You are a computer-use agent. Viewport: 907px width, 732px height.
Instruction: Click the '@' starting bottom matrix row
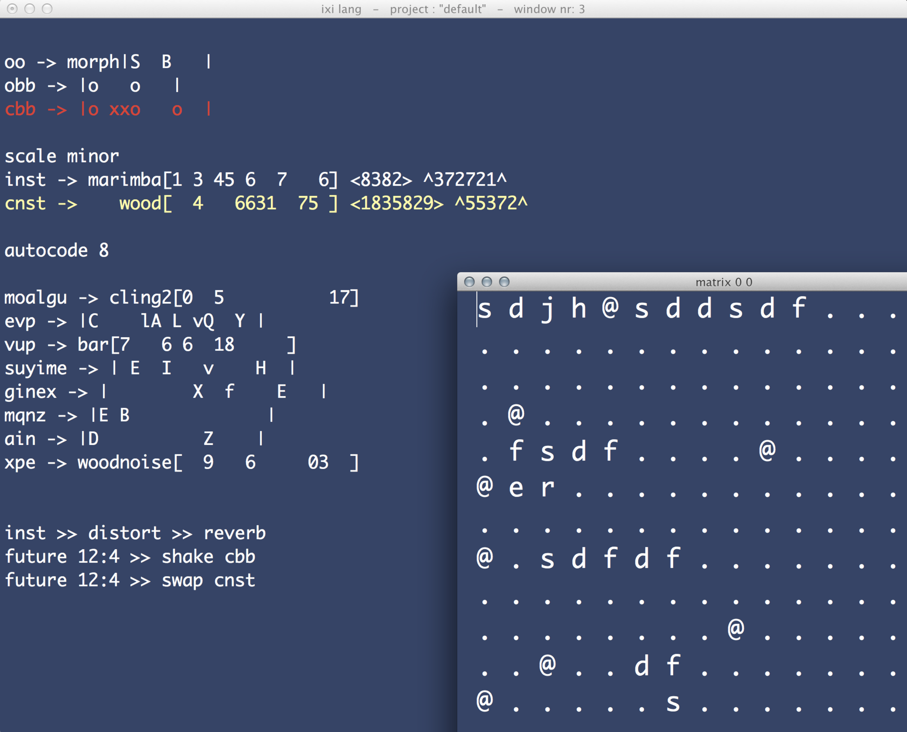coord(485,700)
